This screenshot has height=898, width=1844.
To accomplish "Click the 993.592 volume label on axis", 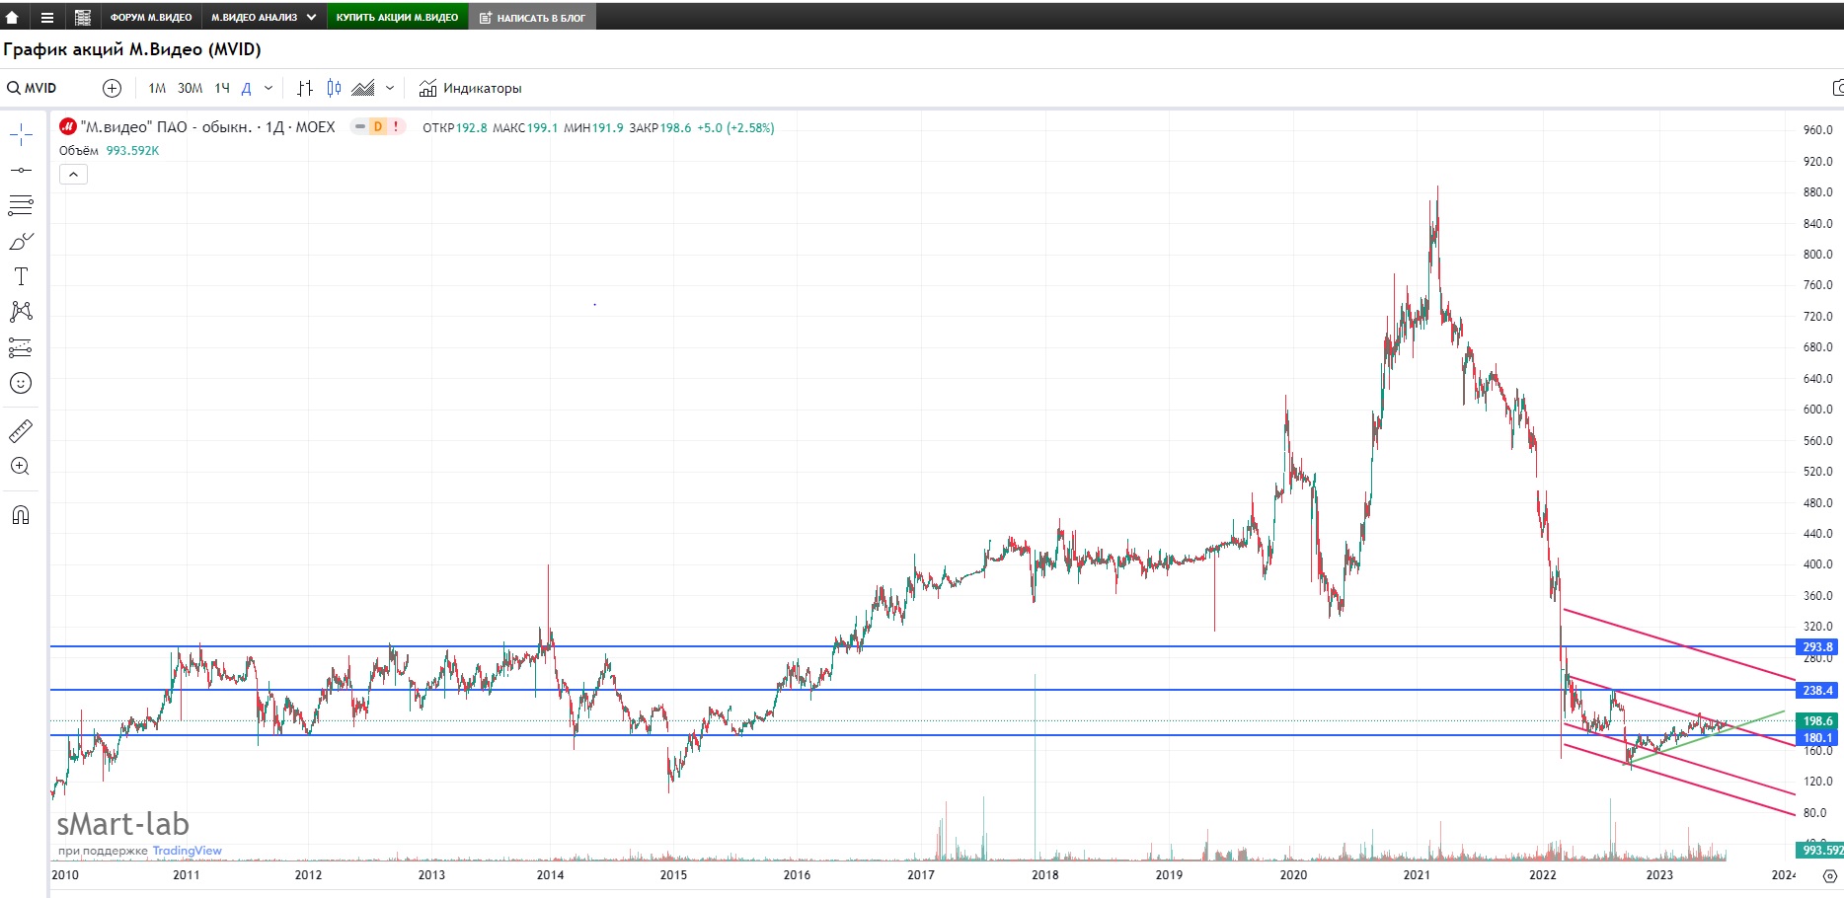I will (x=1820, y=850).
